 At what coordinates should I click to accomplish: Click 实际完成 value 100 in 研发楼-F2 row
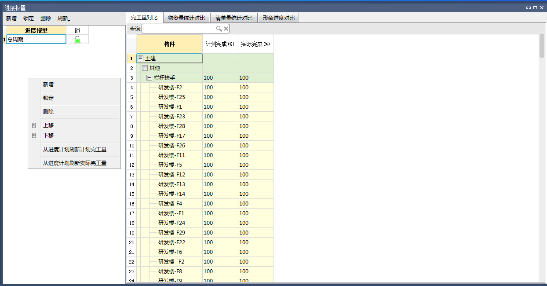256,88
